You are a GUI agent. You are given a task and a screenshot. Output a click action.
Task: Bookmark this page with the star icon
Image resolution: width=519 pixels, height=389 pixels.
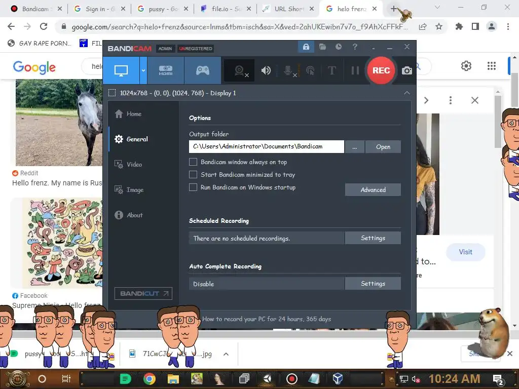[x=439, y=26]
